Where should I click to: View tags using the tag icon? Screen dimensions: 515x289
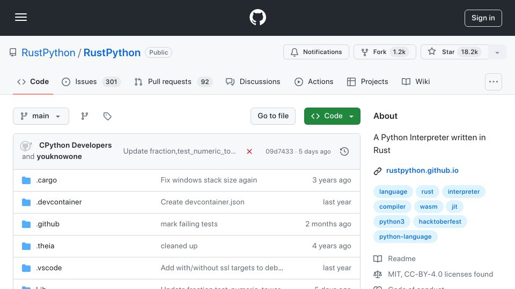point(107,116)
